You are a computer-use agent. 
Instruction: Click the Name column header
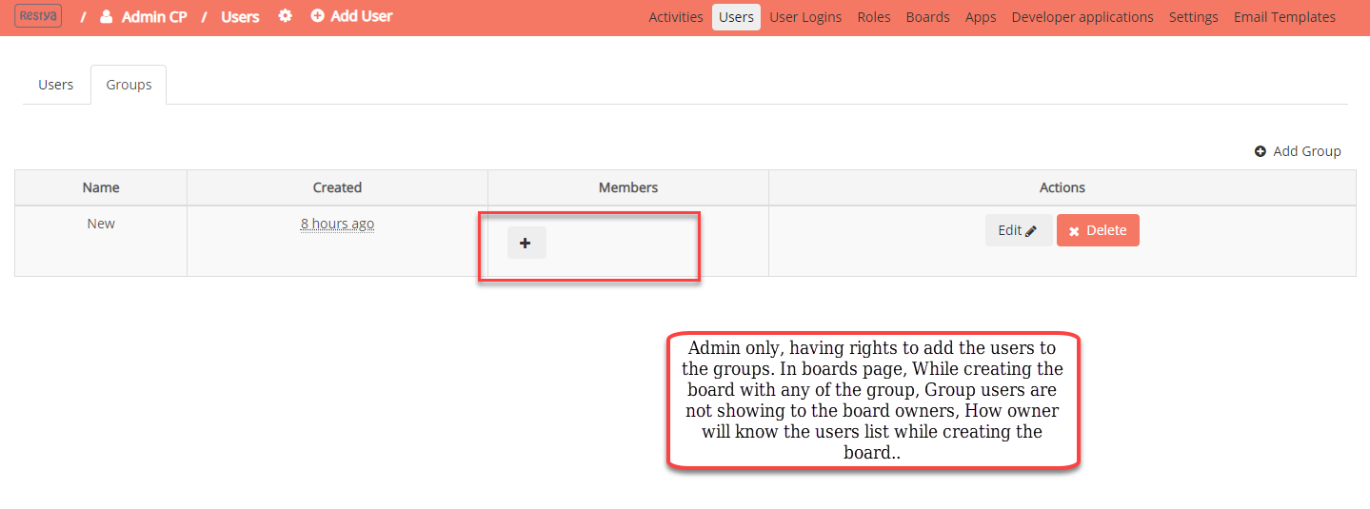pos(101,187)
